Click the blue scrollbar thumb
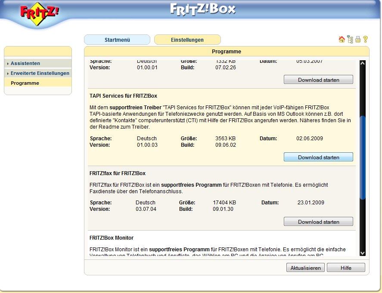 (x=363, y=158)
